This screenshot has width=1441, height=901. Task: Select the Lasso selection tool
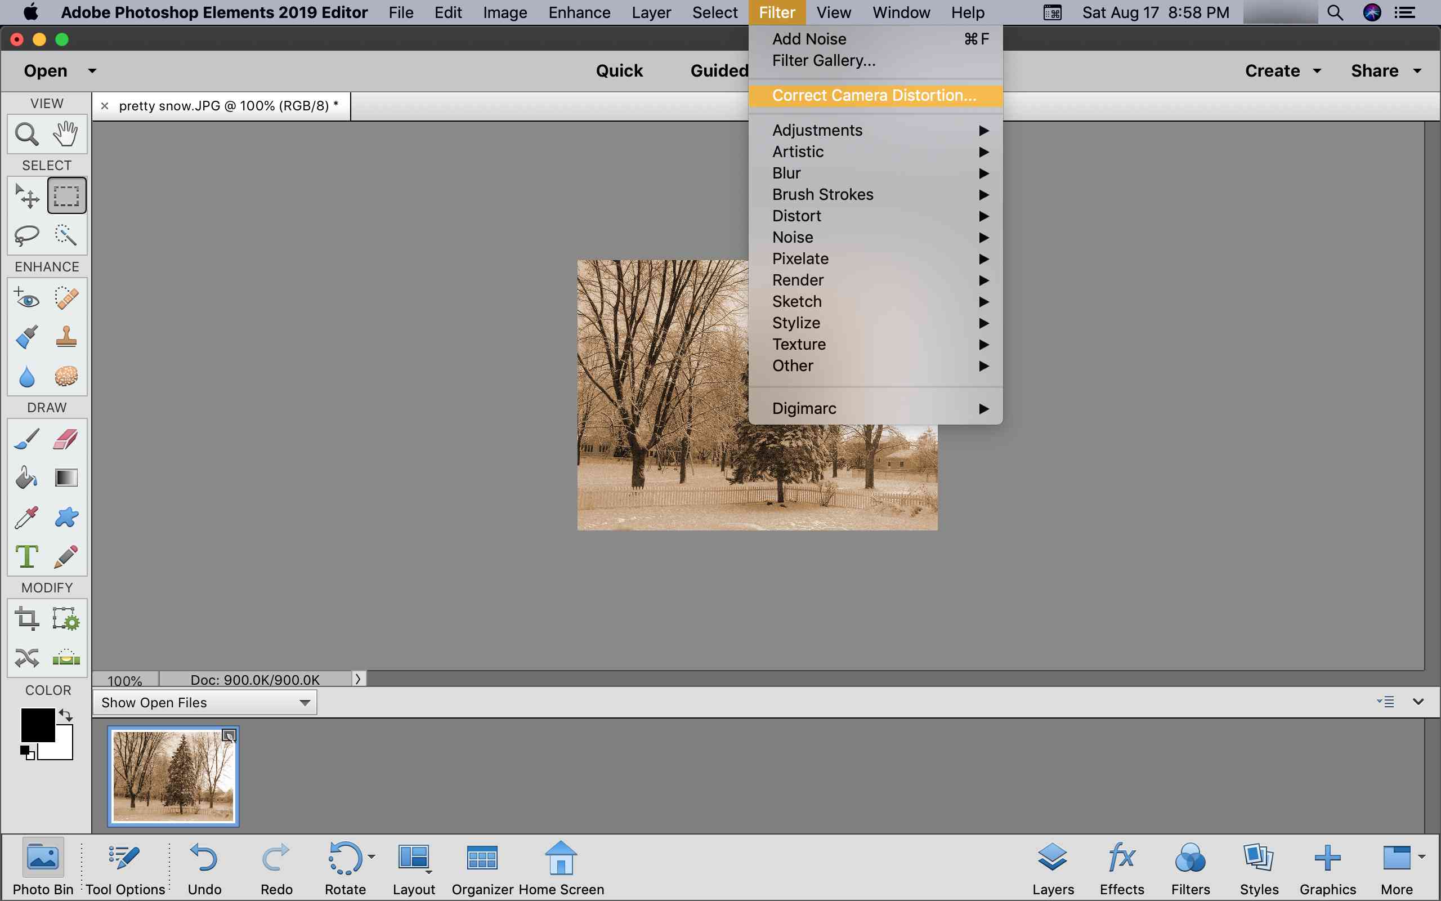click(x=27, y=235)
